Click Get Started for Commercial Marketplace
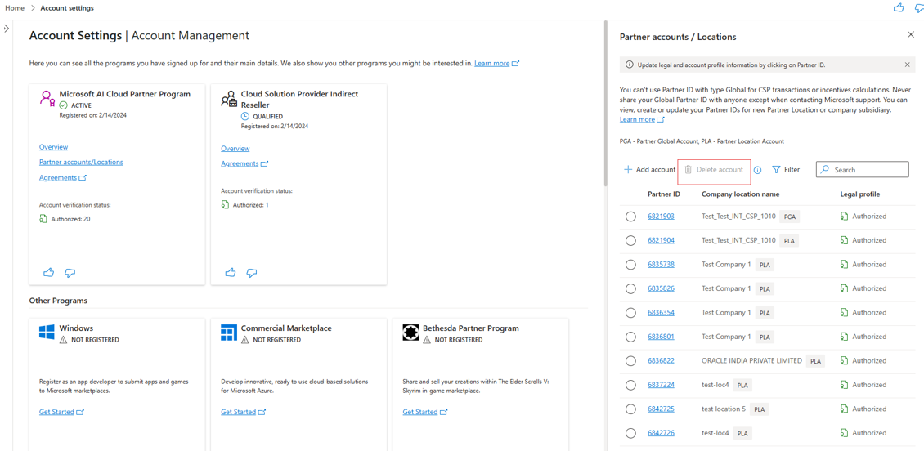This screenshot has width=924, height=451. [x=238, y=412]
